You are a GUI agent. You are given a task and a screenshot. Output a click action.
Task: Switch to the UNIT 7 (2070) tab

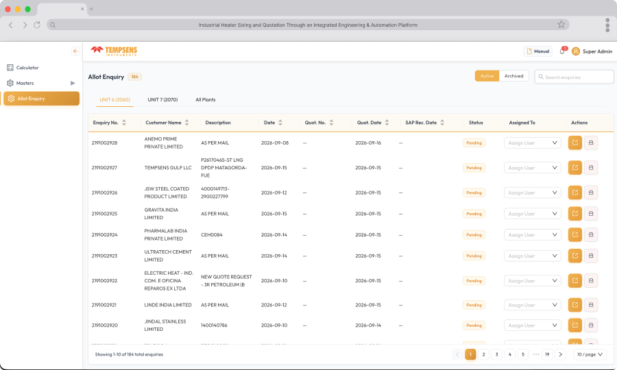162,99
